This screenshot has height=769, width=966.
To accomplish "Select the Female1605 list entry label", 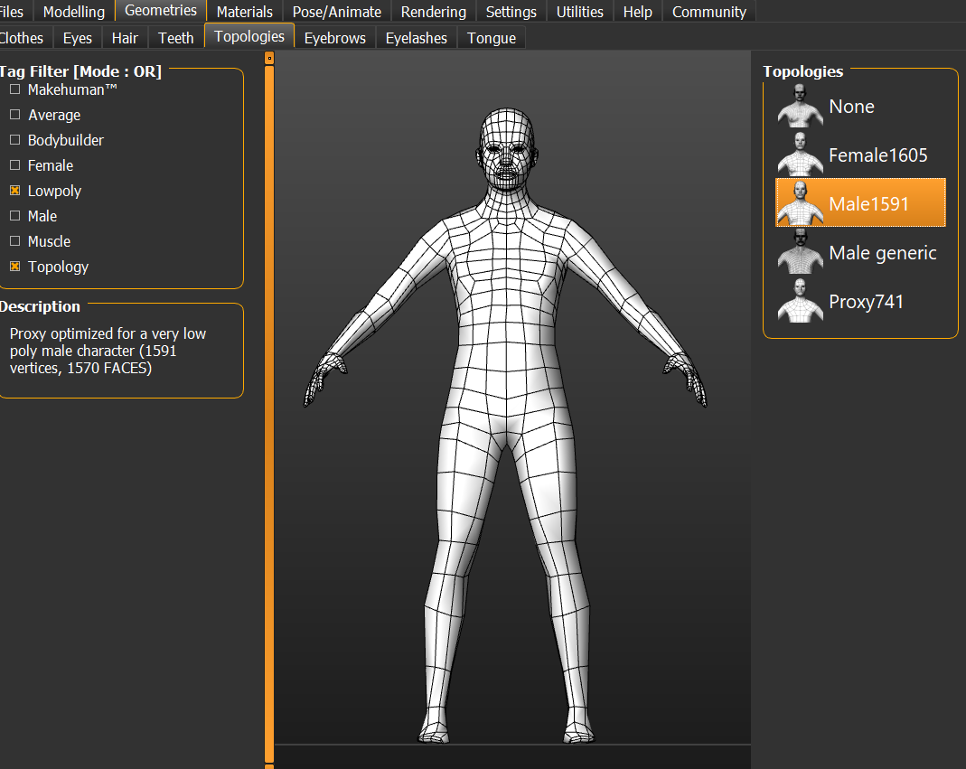I will (x=878, y=155).
